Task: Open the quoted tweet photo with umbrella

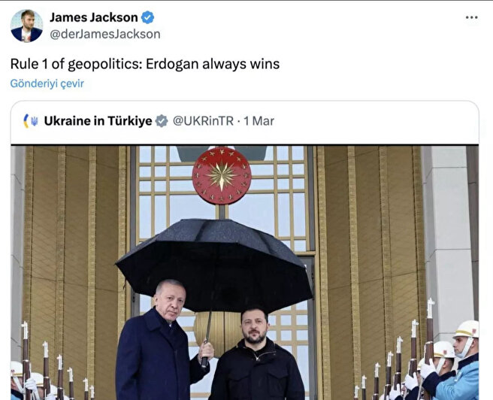Action: (x=244, y=273)
